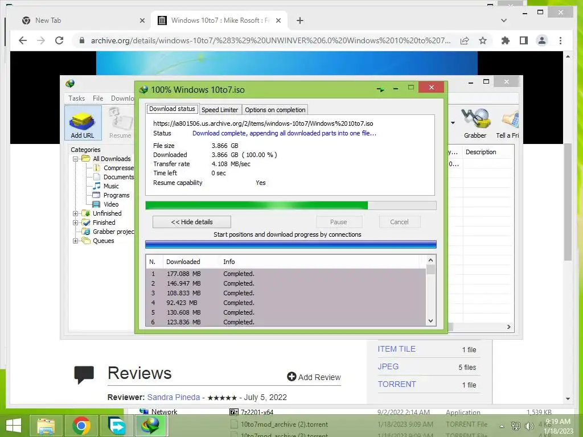
Task: Collapse the All Downloads tree node
Action: click(x=75, y=159)
